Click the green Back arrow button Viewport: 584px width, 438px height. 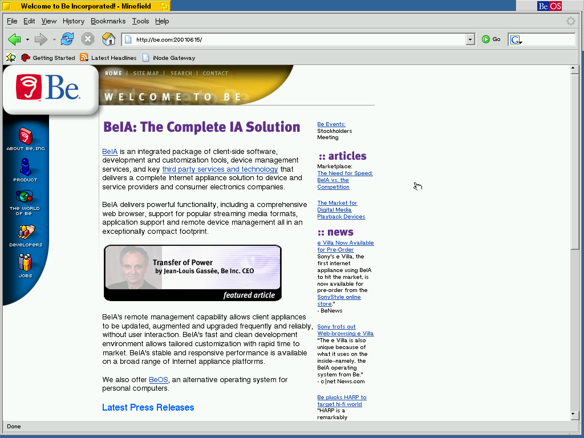pyautogui.click(x=14, y=39)
